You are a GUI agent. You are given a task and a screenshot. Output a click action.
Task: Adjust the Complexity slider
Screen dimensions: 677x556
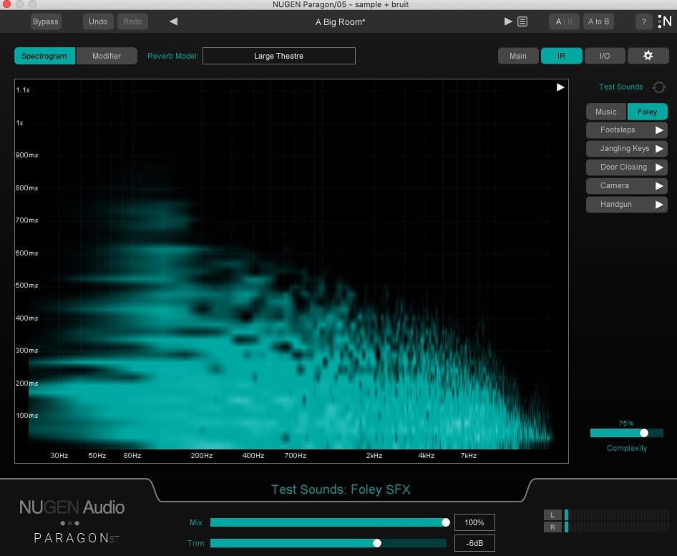coord(643,432)
